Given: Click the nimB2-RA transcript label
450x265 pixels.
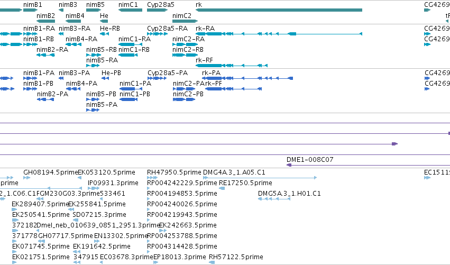Looking at the screenshot, I should (52, 50).
